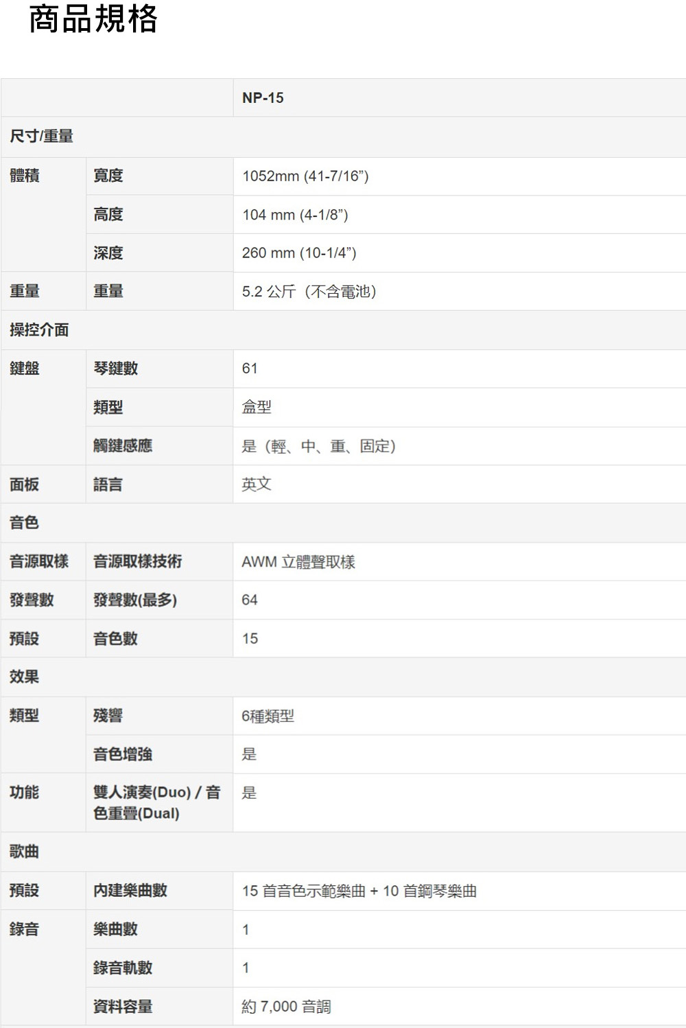Click the 音源取樣技術 label
The width and height of the screenshot is (686, 1028).
[x=138, y=561]
